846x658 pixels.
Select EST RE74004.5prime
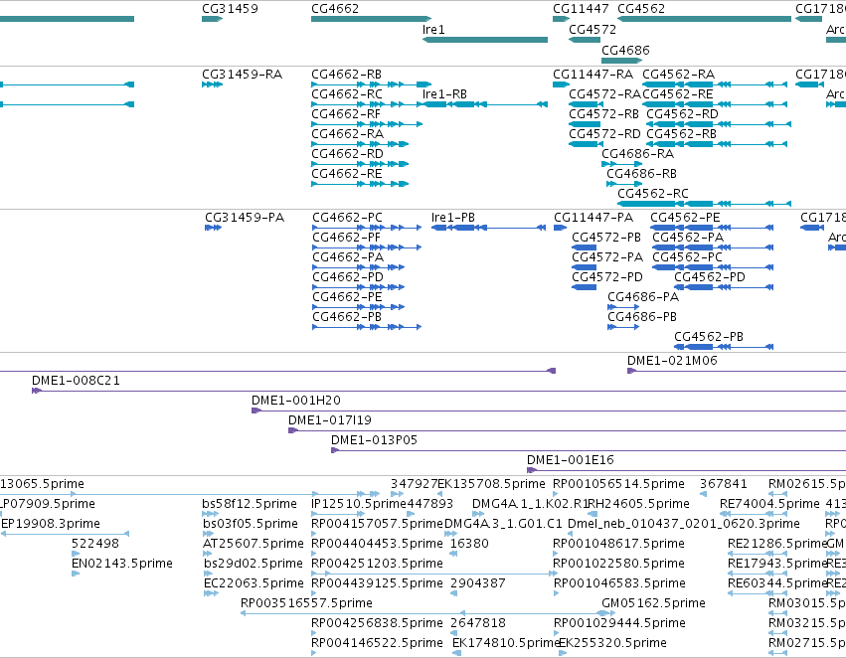[x=769, y=504]
